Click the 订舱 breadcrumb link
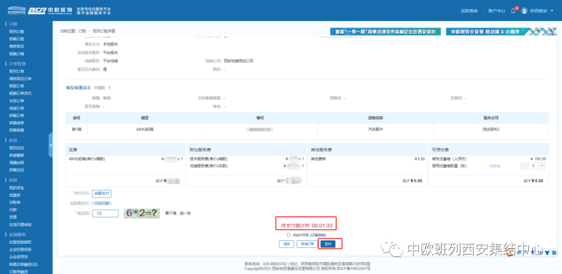The height and width of the screenshot is (274, 562). [82, 31]
